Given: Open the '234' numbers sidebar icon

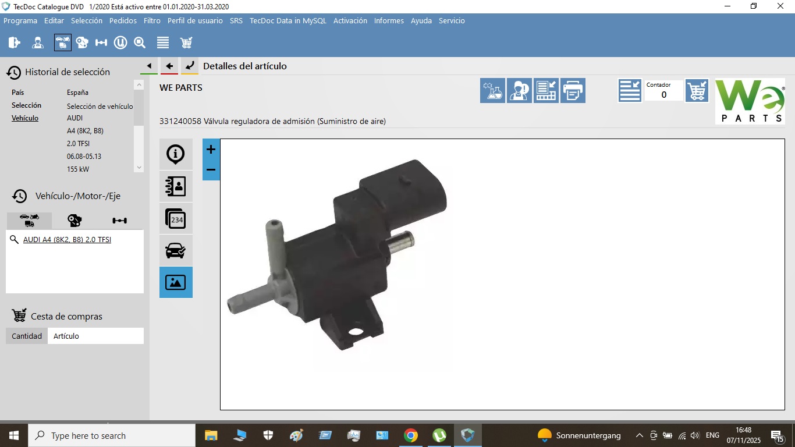Looking at the screenshot, I should pos(175,219).
